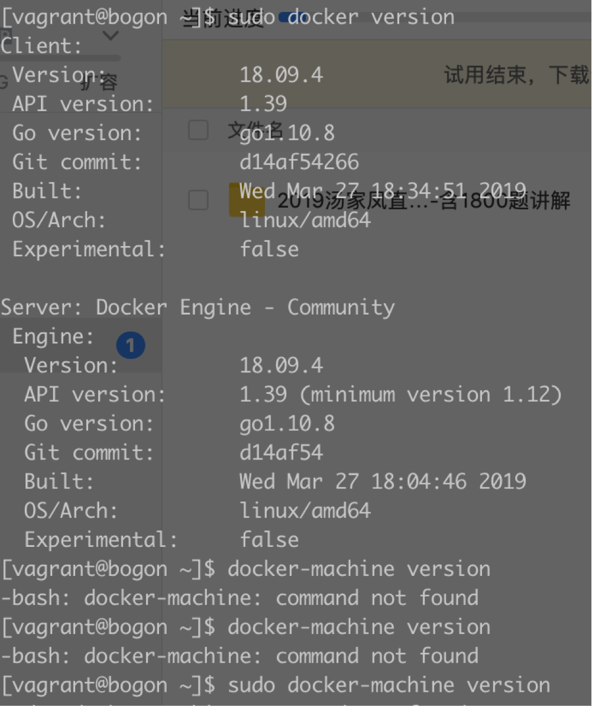
Task: Tick the select-all checkbox beside 文件名
Action: [x=198, y=130]
